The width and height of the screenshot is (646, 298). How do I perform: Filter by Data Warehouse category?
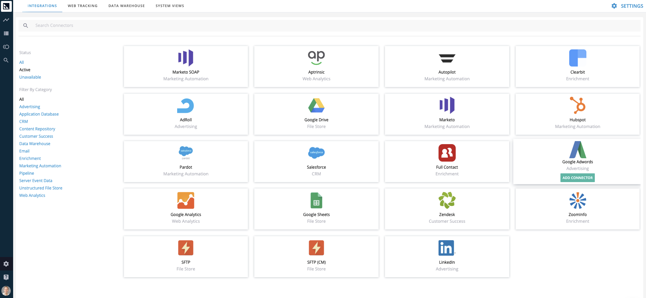(35, 144)
